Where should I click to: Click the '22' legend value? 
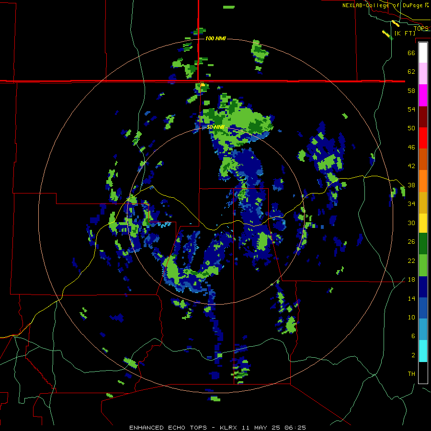point(411,261)
